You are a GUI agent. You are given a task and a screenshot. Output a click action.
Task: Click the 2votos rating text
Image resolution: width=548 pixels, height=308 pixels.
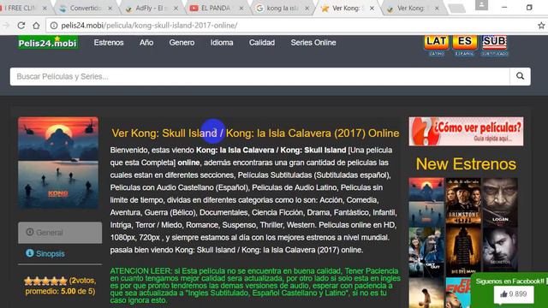[x=82, y=281]
